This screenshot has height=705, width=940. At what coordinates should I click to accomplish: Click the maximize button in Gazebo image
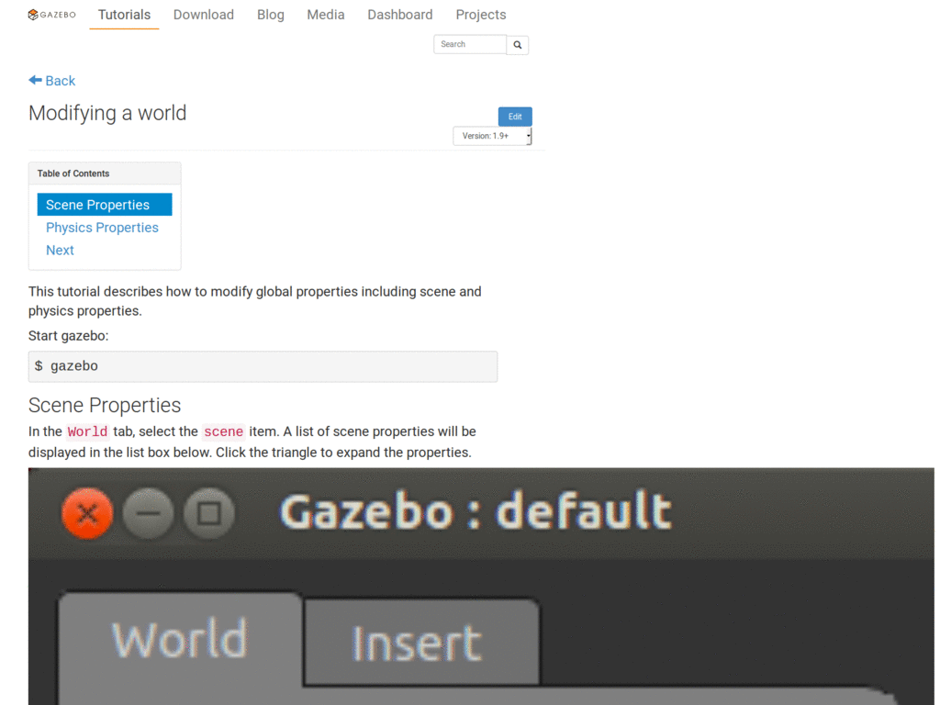tap(208, 513)
